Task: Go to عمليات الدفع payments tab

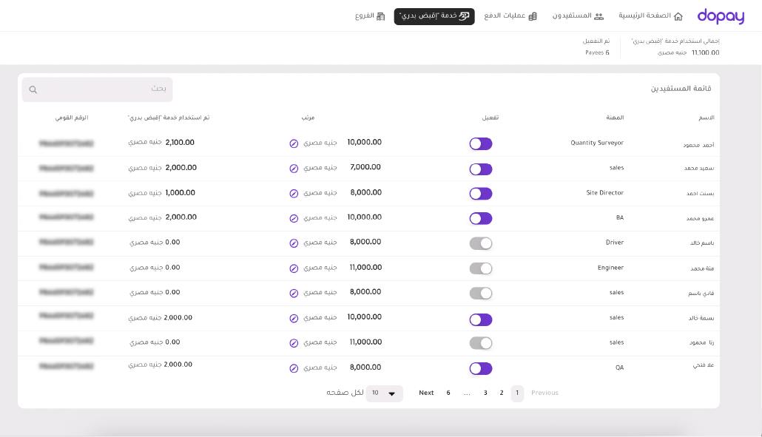Action: (x=510, y=16)
